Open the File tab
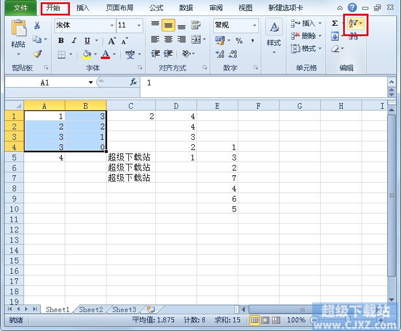The height and width of the screenshot is (331, 401). [21, 8]
